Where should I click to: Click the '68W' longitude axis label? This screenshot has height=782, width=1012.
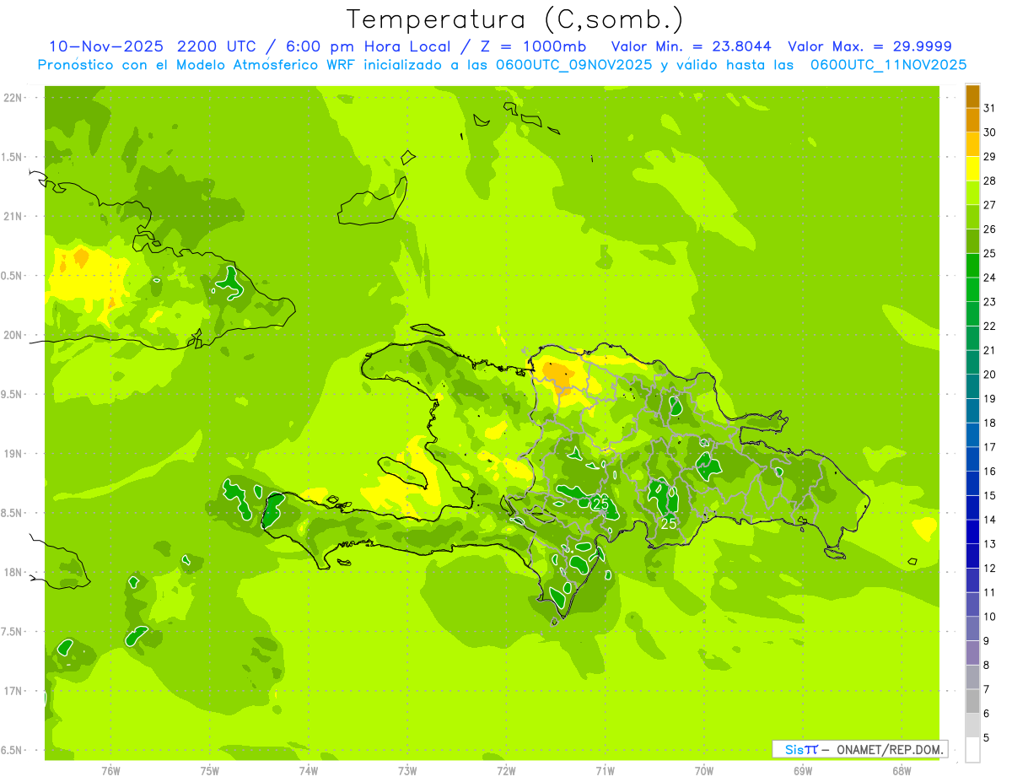pyautogui.click(x=902, y=772)
